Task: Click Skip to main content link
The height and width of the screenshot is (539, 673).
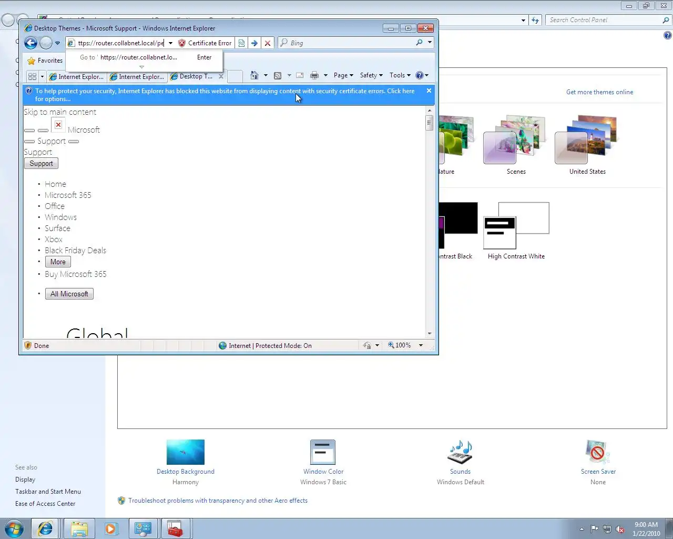Action: click(60, 112)
